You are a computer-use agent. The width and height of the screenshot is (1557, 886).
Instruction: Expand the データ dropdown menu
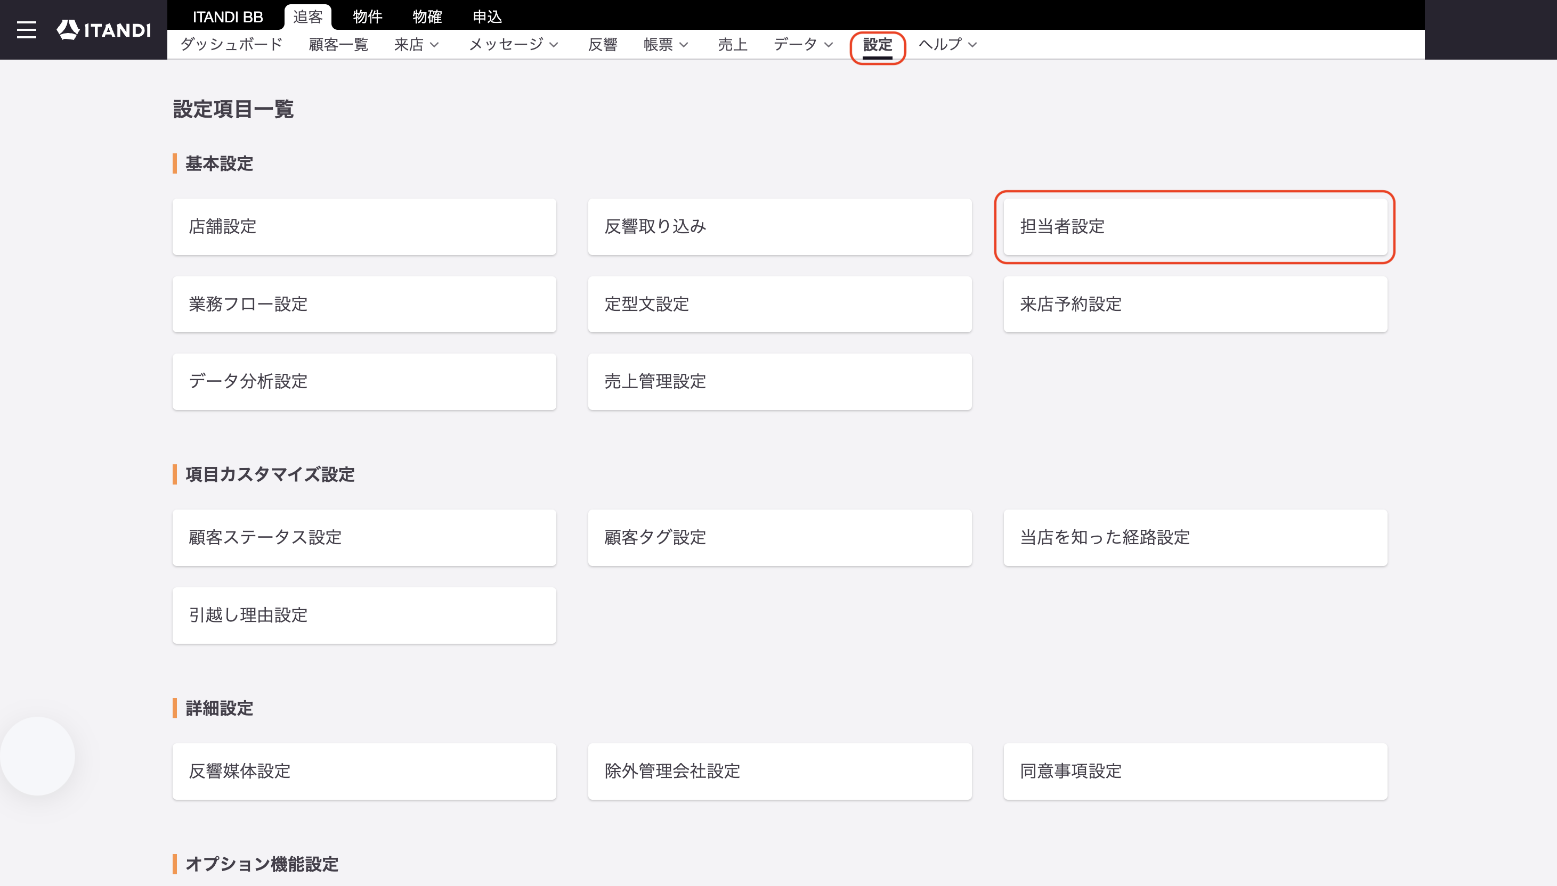point(803,44)
